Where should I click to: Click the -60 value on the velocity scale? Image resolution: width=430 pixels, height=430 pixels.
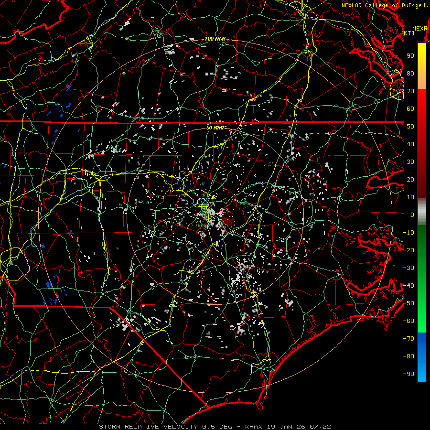click(x=408, y=321)
